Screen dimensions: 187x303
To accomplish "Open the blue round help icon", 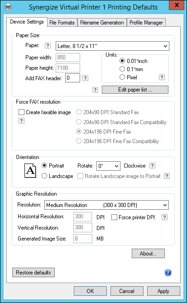I will (168, 273).
